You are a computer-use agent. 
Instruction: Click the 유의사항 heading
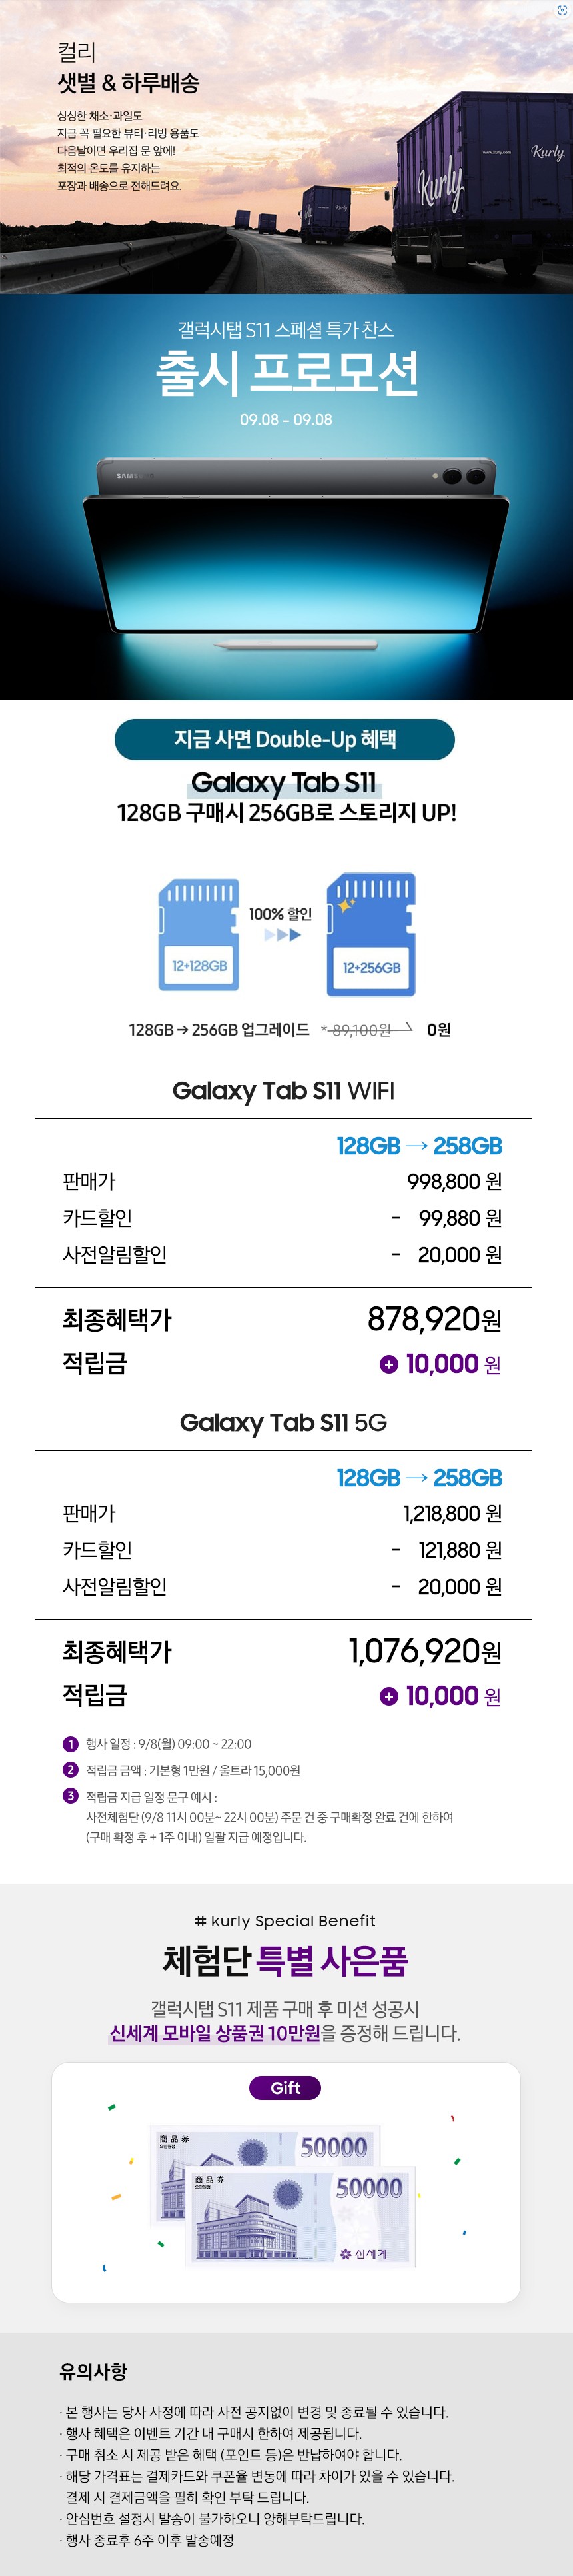(93, 2372)
